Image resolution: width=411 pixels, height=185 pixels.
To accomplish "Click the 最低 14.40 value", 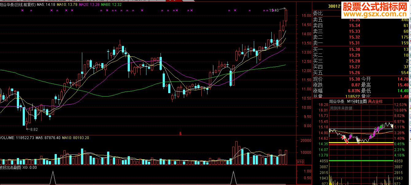I will pos(403,91).
